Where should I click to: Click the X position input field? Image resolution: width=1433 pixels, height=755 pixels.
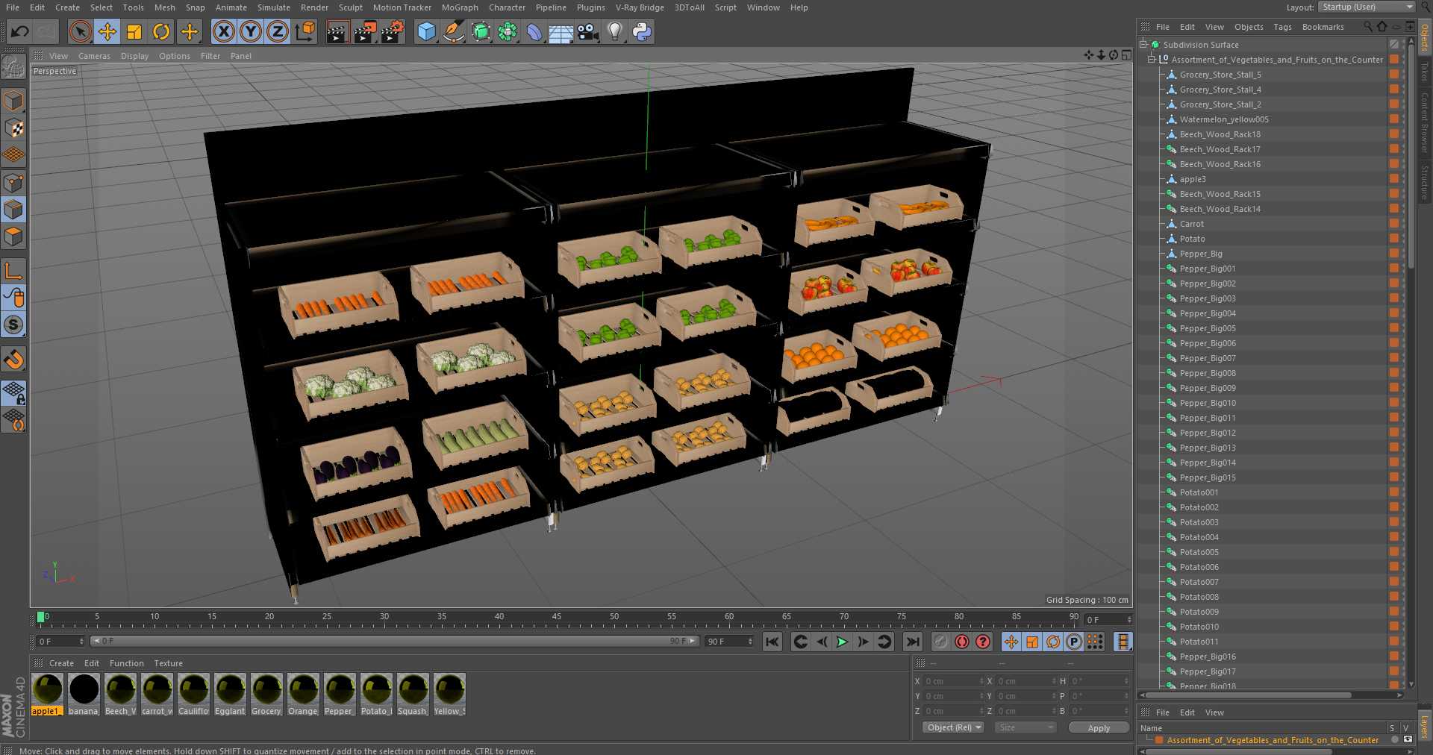point(954,681)
